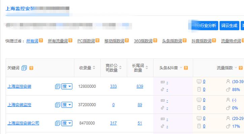Click mobile index 0 in 上海安装监控 row
The image size is (244, 134).
(x=204, y=108)
